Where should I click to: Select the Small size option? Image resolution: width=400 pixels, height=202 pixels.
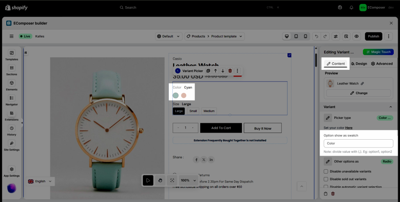[x=193, y=111]
